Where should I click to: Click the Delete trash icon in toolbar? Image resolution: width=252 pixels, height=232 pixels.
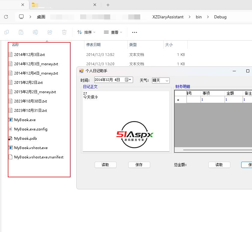(64, 32)
